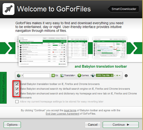Screen dimensions: 143x130
Task: Click the right-side app screenshot thumbnail
Action: 110,48
